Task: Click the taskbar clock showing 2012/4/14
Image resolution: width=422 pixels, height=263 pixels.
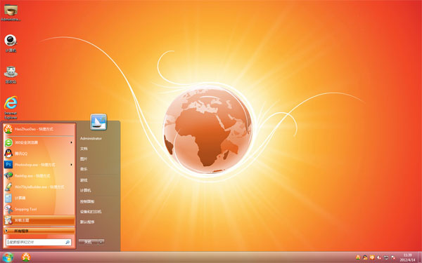Action: click(407, 257)
